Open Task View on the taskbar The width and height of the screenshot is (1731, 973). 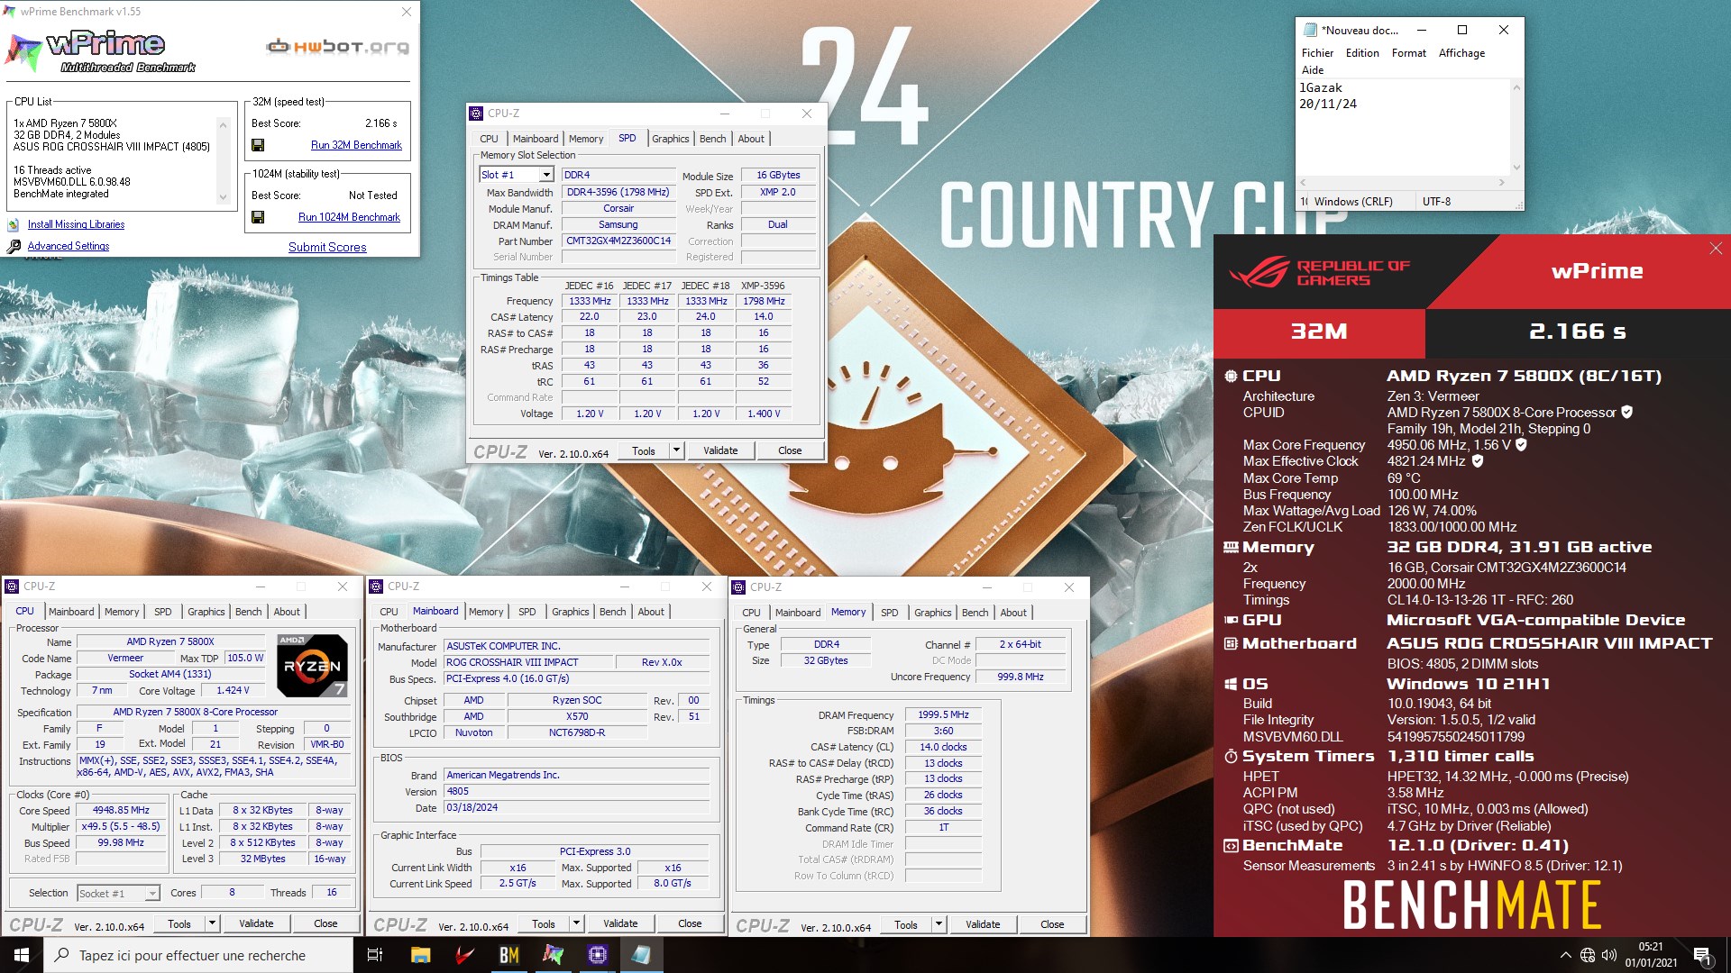pyautogui.click(x=375, y=955)
